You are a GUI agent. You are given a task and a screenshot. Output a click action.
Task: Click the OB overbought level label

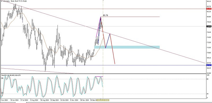coord(2,78)
